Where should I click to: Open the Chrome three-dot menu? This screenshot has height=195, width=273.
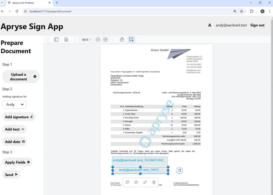coord(270,11)
